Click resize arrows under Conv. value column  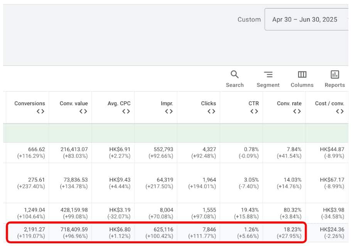click(x=83, y=111)
